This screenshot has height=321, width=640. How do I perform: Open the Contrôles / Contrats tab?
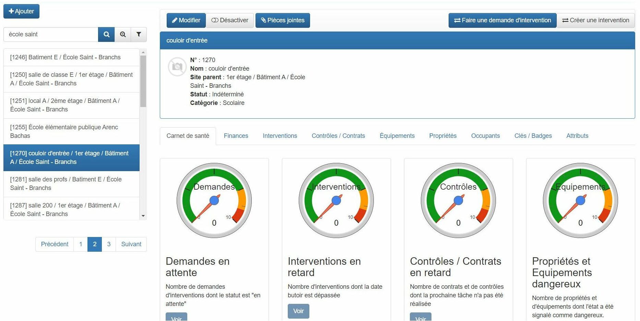click(338, 136)
